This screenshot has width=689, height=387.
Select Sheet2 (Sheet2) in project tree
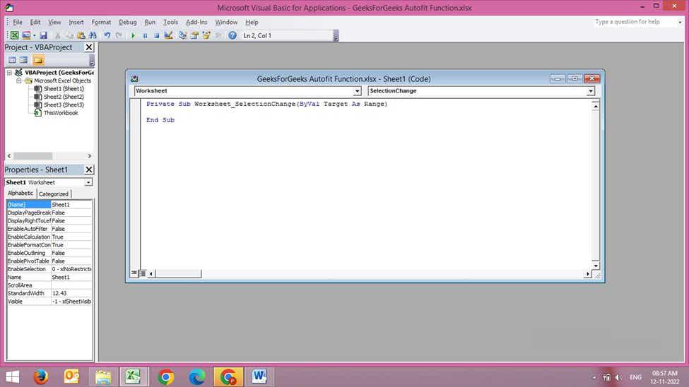(64, 97)
